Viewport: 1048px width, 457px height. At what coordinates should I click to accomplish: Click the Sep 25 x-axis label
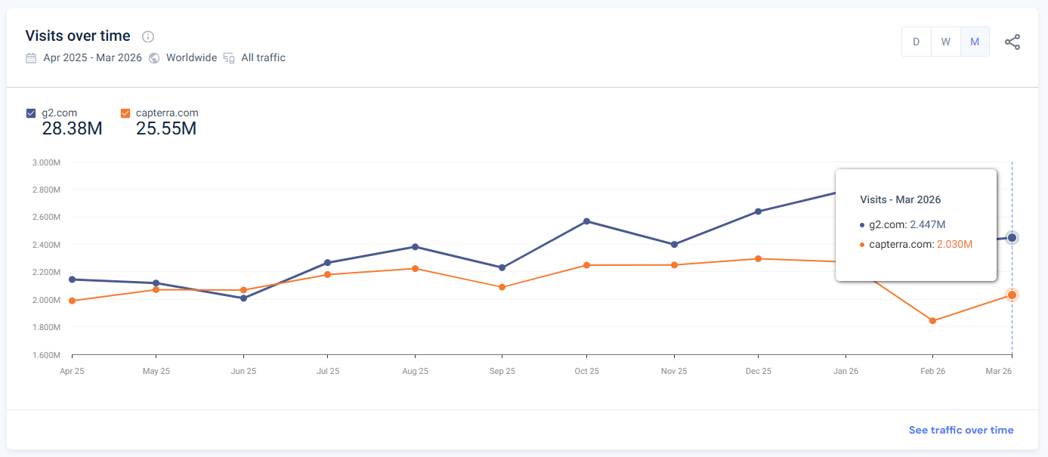(x=502, y=371)
